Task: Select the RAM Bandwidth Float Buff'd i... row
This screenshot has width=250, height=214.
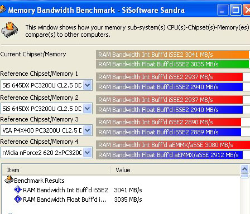Action: click(65, 200)
